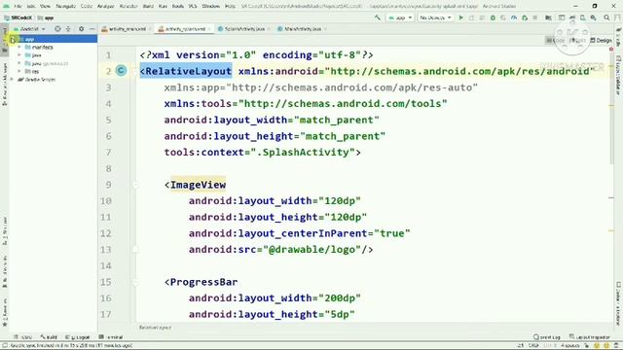Open Search Everywhere magnifier icon

click(x=606, y=17)
